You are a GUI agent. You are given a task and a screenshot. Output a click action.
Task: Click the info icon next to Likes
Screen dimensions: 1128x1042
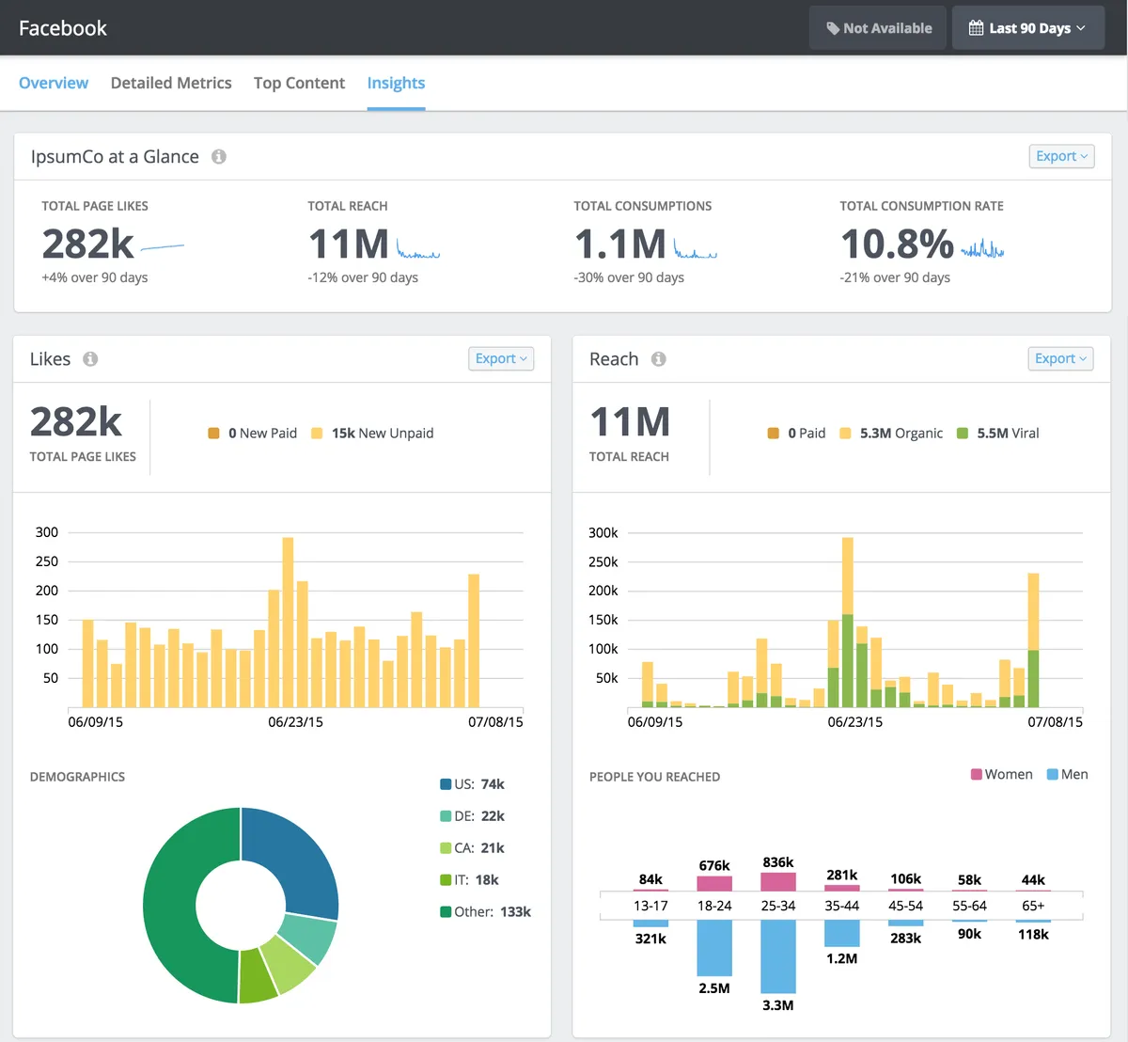(90, 359)
